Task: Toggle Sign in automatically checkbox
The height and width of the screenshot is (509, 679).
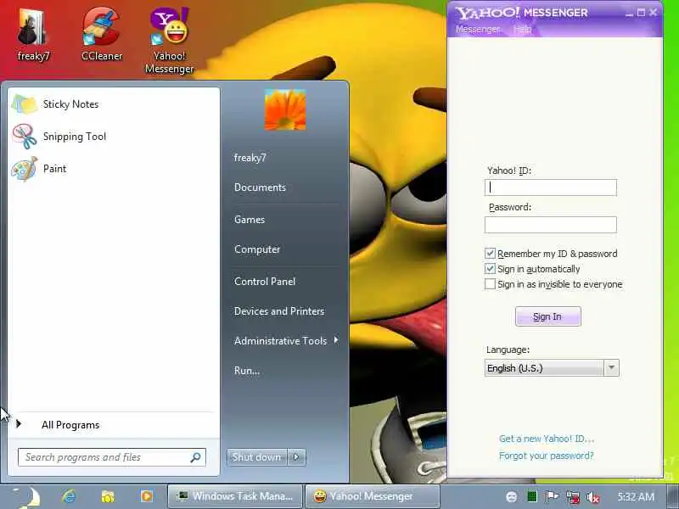Action: pyautogui.click(x=490, y=269)
